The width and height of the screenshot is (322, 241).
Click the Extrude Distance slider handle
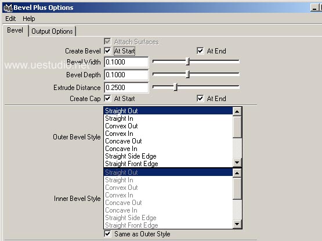(x=175, y=87)
